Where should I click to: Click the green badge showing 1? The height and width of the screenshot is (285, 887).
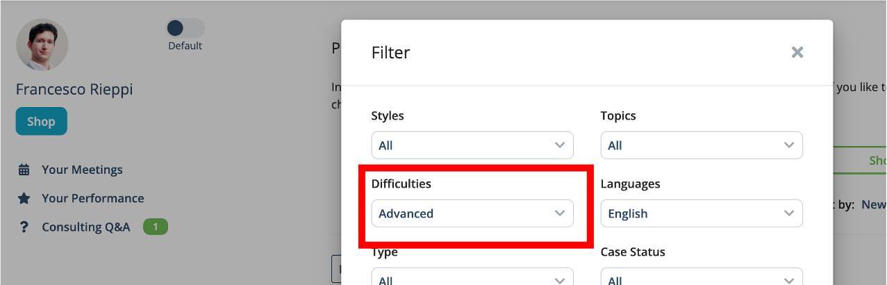pos(156,227)
